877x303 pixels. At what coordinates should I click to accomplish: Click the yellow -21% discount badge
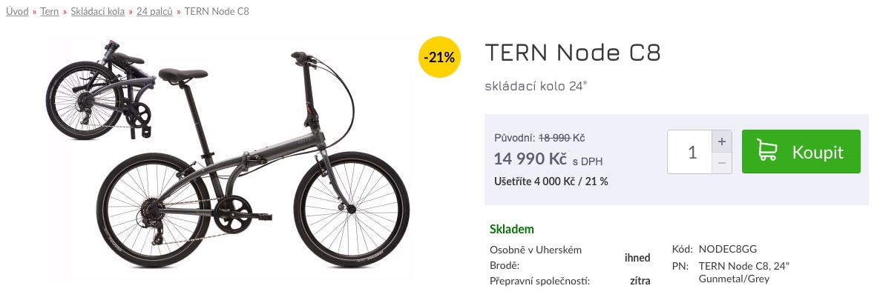point(440,56)
